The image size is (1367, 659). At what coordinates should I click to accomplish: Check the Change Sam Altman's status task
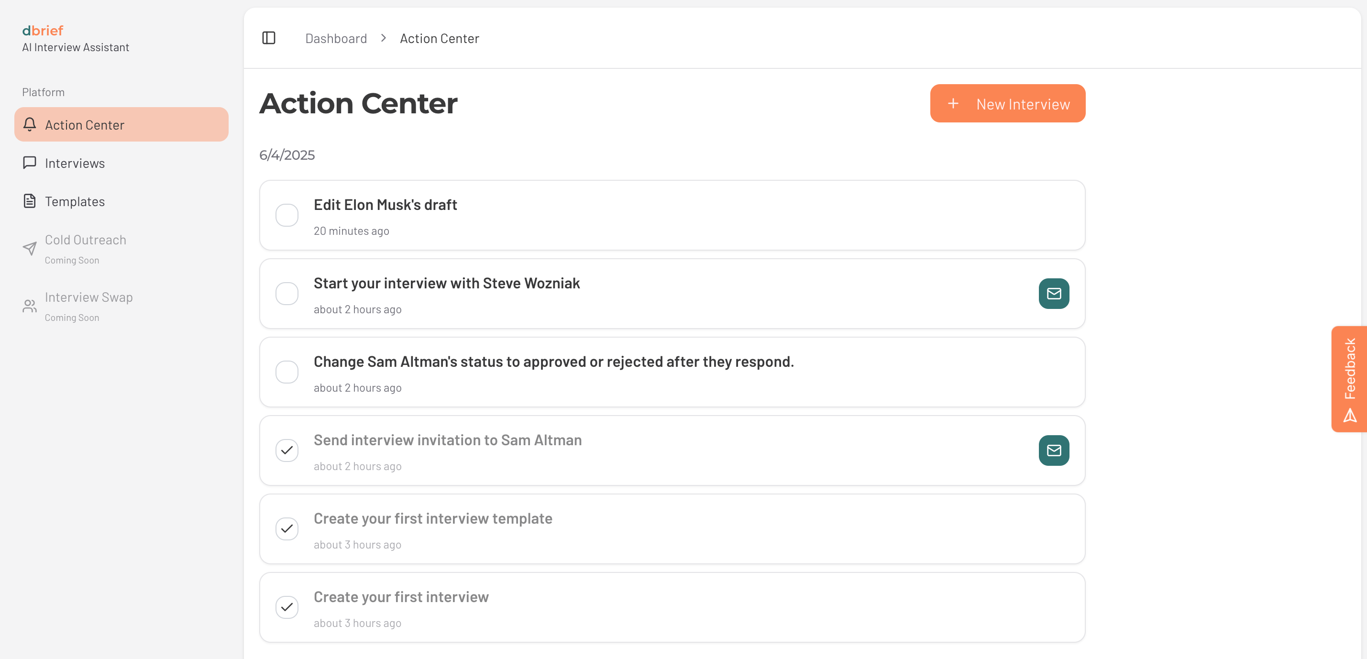[287, 372]
